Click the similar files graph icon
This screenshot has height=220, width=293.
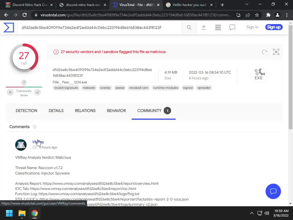(x=276, y=52)
